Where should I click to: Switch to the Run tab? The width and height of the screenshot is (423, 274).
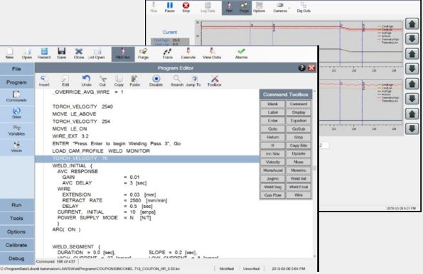[x=17, y=205]
